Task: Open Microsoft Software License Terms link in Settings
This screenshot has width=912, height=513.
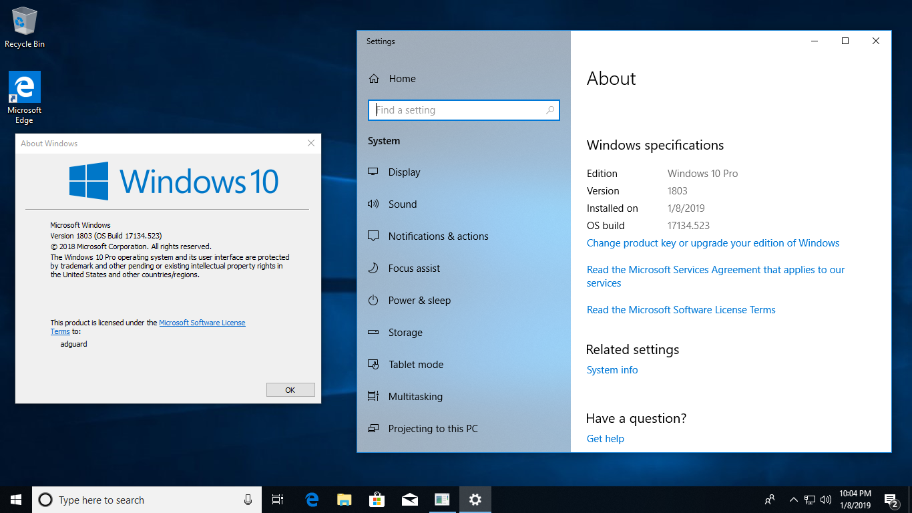Action: pos(681,310)
